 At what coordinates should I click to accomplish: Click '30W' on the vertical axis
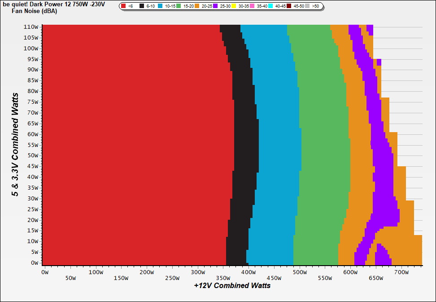coord(33,199)
